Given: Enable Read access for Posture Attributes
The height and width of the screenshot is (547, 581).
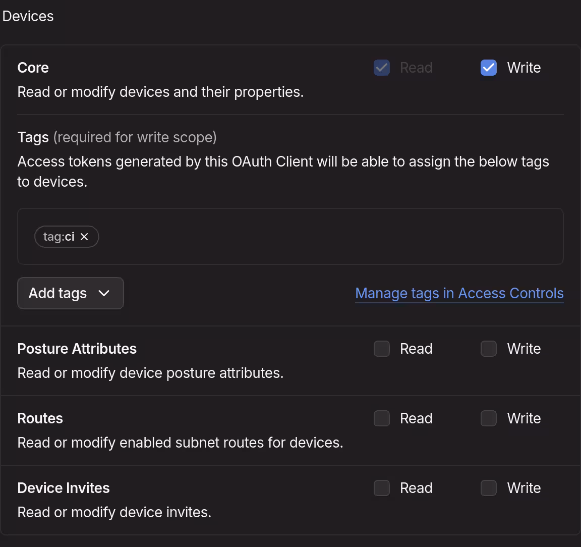Looking at the screenshot, I should [x=381, y=348].
